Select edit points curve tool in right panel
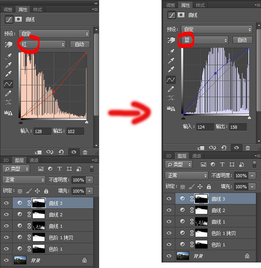The image size is (261, 268). [171, 80]
